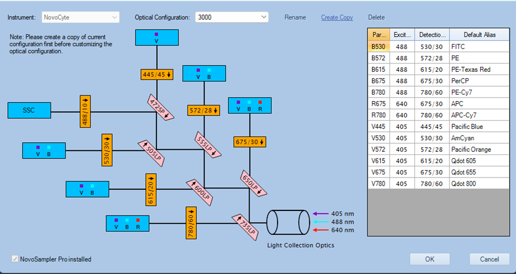Click the Cancel button

tap(489, 259)
